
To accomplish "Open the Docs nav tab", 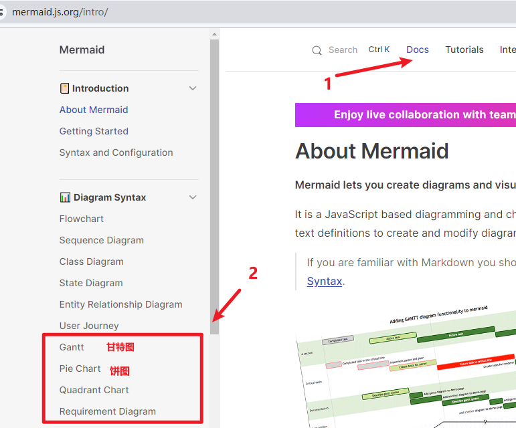I will [418, 49].
